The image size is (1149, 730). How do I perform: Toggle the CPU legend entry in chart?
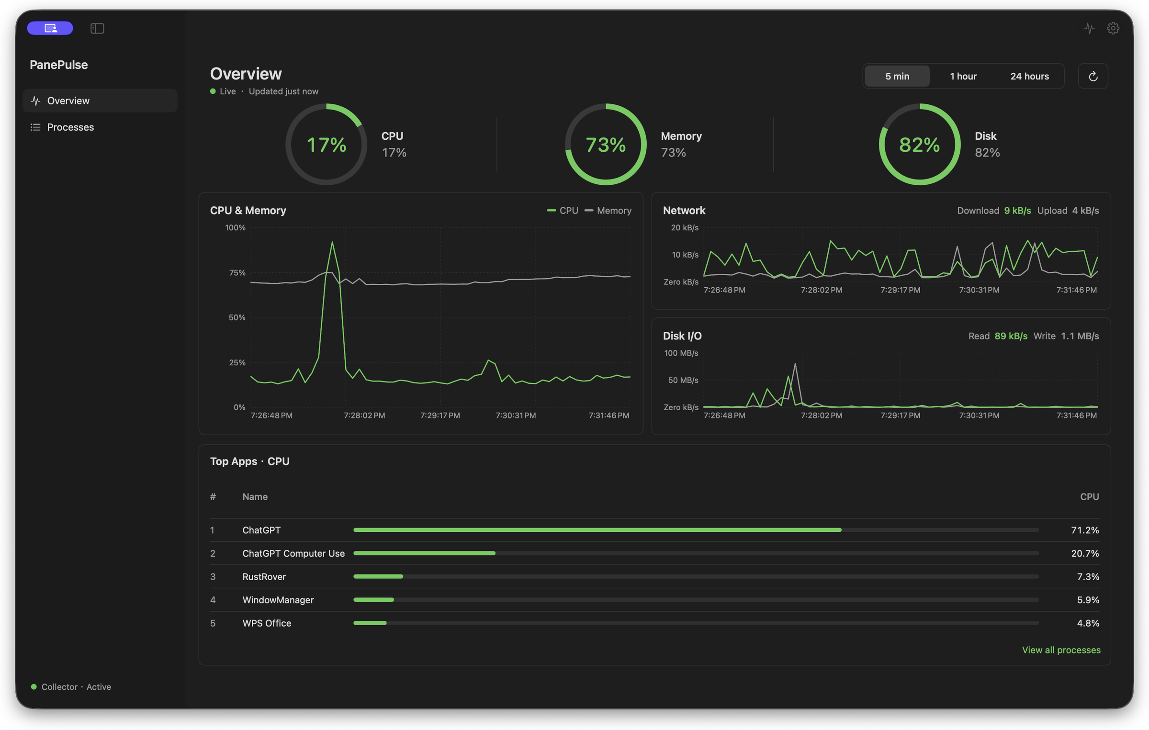(563, 211)
